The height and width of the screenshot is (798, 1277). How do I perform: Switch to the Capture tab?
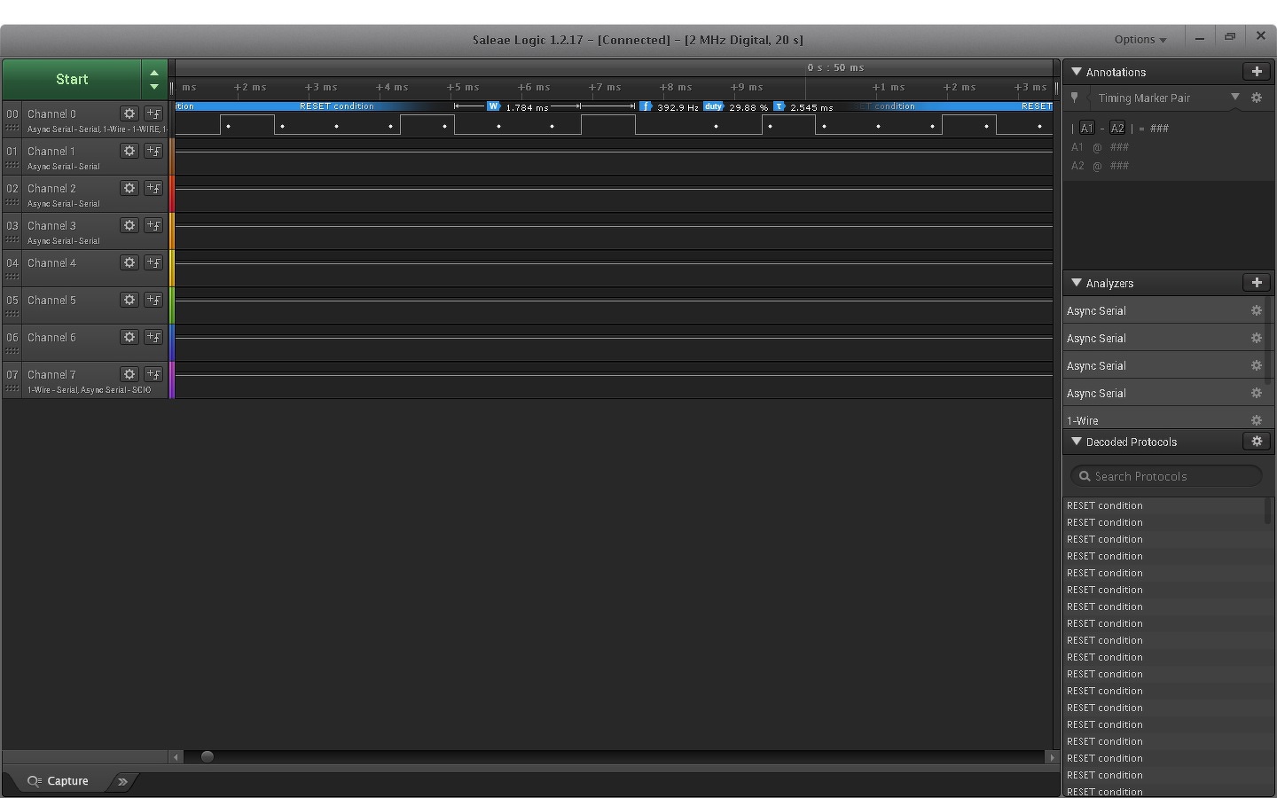[x=59, y=781]
